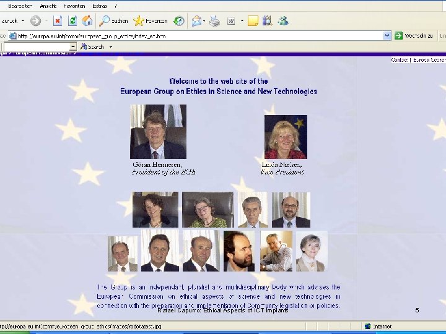Screen dimensions: 446x334
Task: Click the Contact link
Action: coord(400,60)
